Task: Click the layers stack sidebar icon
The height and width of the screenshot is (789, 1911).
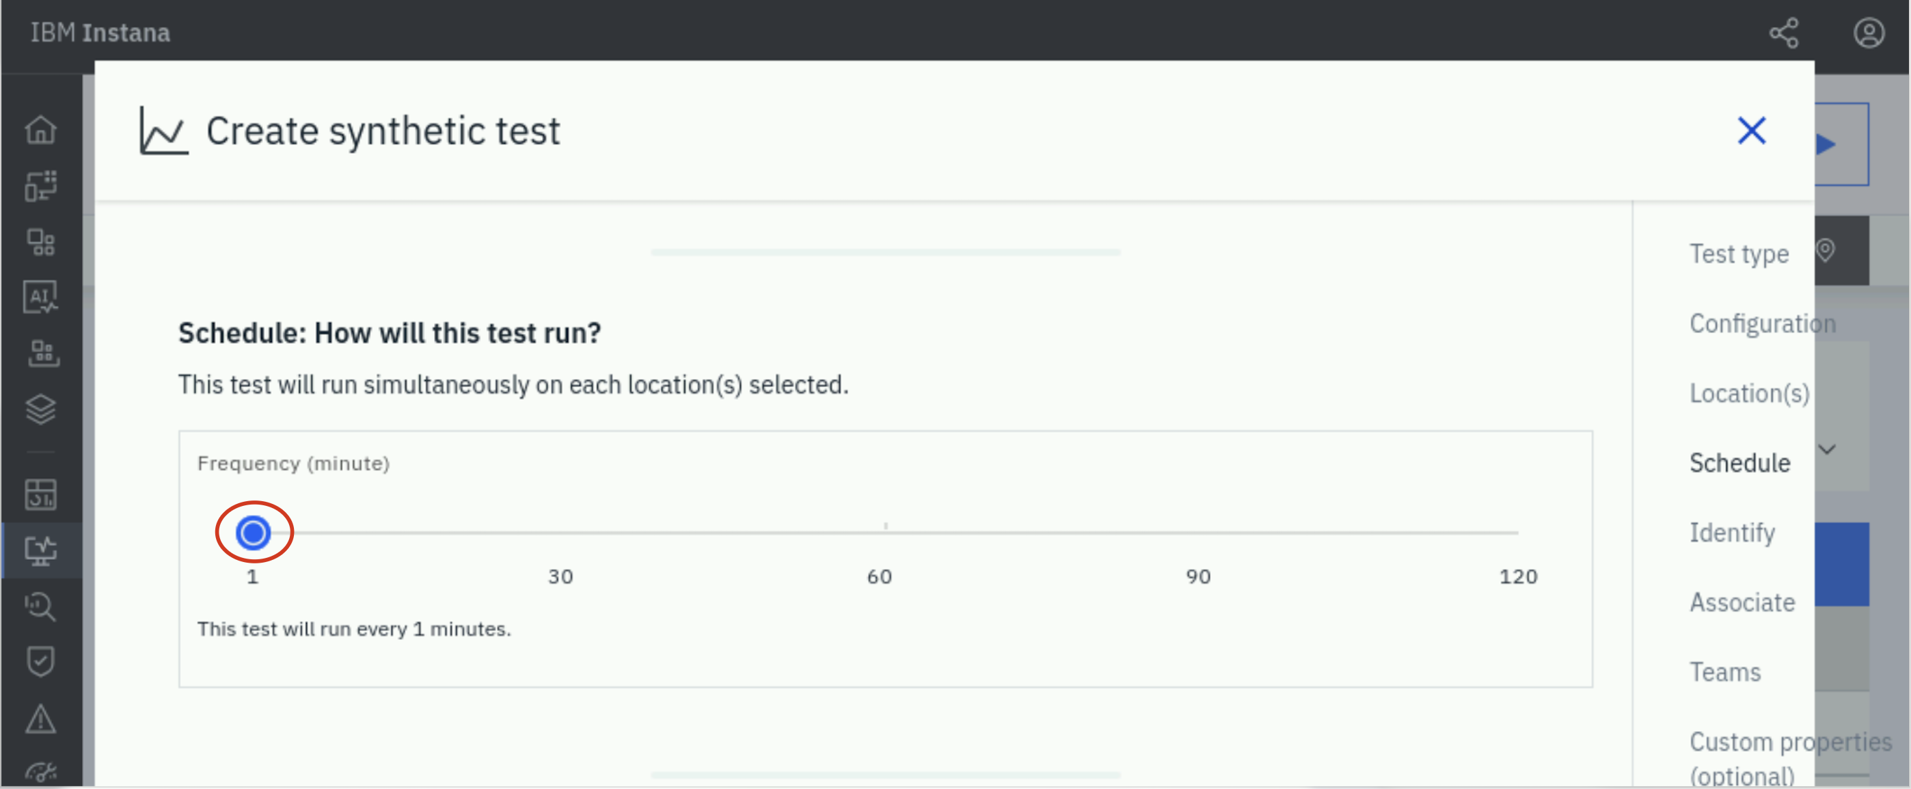Action: 41,409
